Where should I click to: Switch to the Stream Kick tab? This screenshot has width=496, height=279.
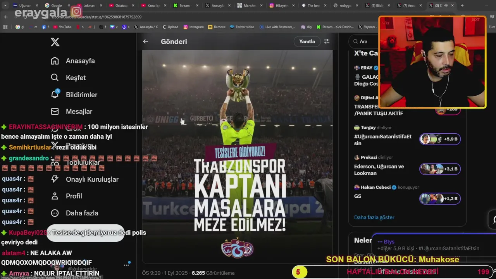[185, 5]
